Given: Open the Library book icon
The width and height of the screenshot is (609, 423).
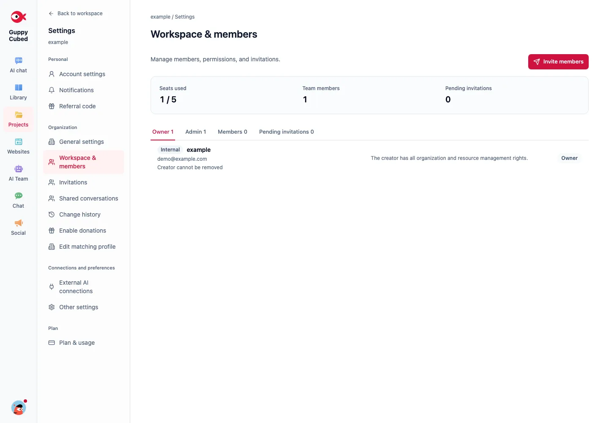Looking at the screenshot, I should point(19,88).
